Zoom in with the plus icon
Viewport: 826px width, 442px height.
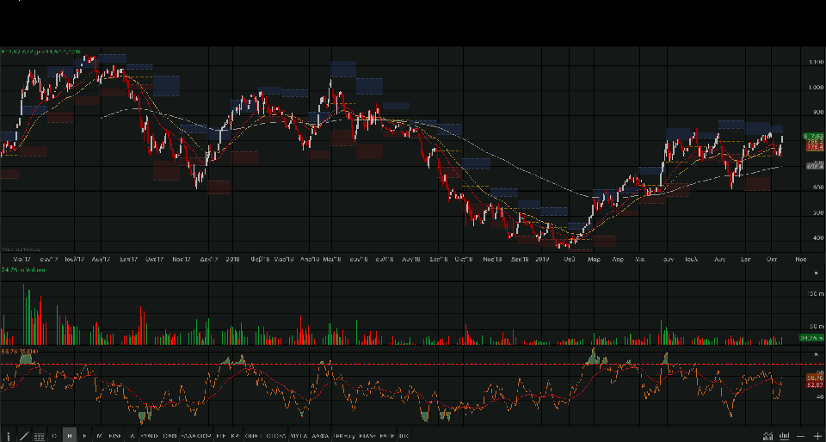(x=817, y=436)
